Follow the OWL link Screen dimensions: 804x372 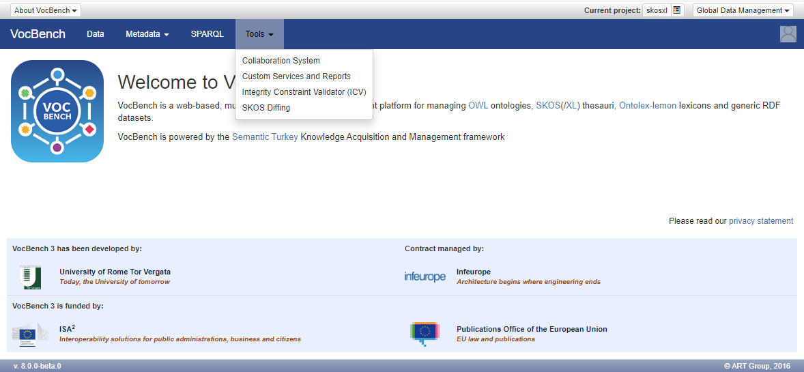pos(478,106)
